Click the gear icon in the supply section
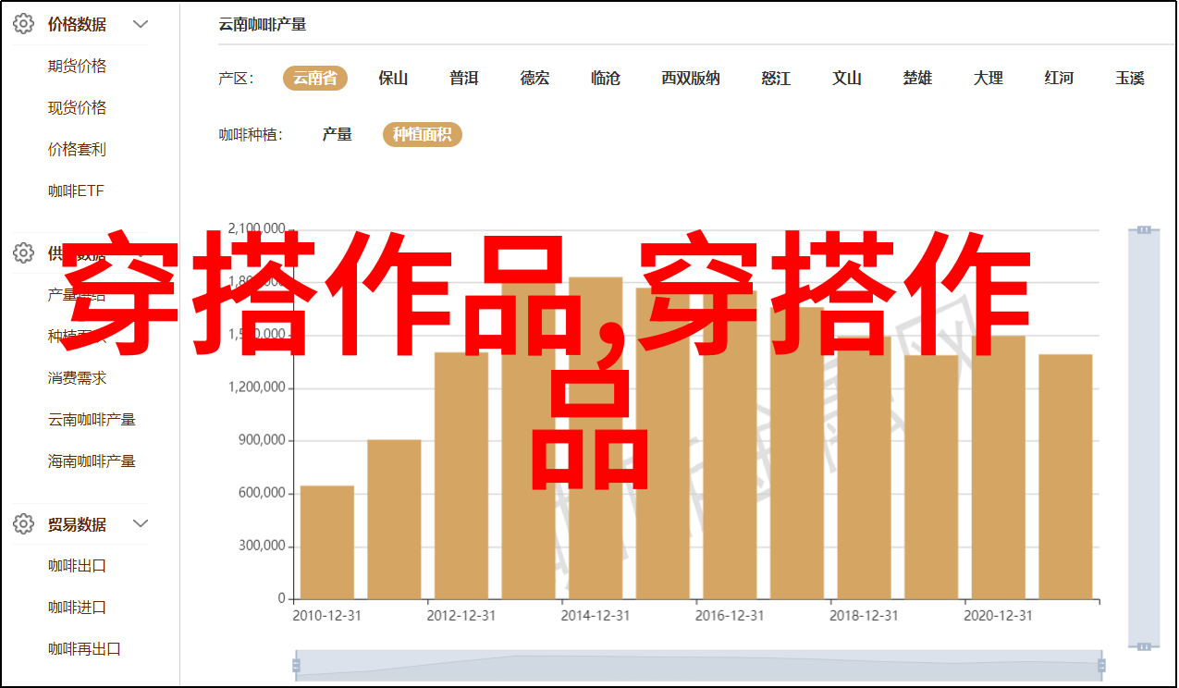The width and height of the screenshot is (1179, 688). (x=23, y=252)
